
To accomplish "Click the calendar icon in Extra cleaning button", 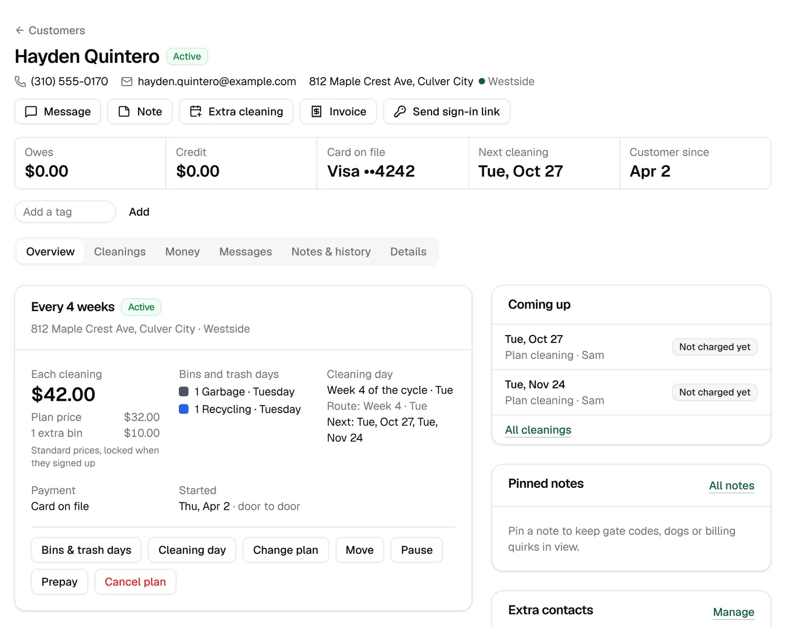I will tap(196, 111).
